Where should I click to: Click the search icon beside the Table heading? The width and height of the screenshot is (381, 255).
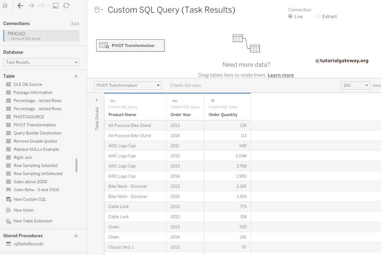[76, 76]
